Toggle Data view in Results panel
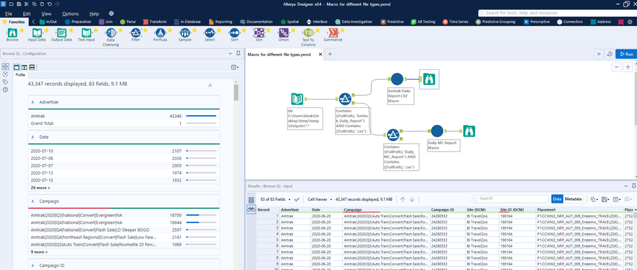Screen dimensions: 637x270 click(557, 199)
